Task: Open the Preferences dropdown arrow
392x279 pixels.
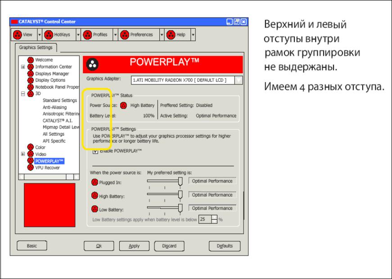Action: click(x=162, y=35)
